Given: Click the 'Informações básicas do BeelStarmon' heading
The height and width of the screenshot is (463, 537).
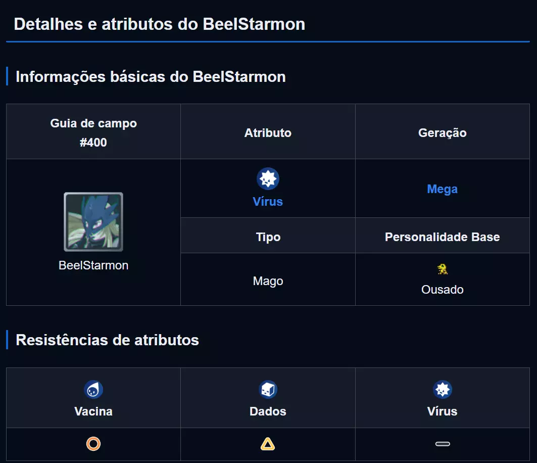Looking at the screenshot, I should [x=151, y=77].
